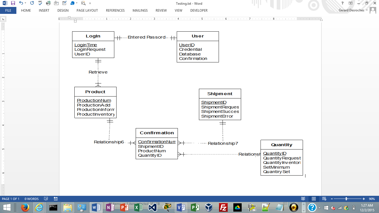Click the Redo icon
Viewport: 379px width, 213px height.
pos(32,3)
